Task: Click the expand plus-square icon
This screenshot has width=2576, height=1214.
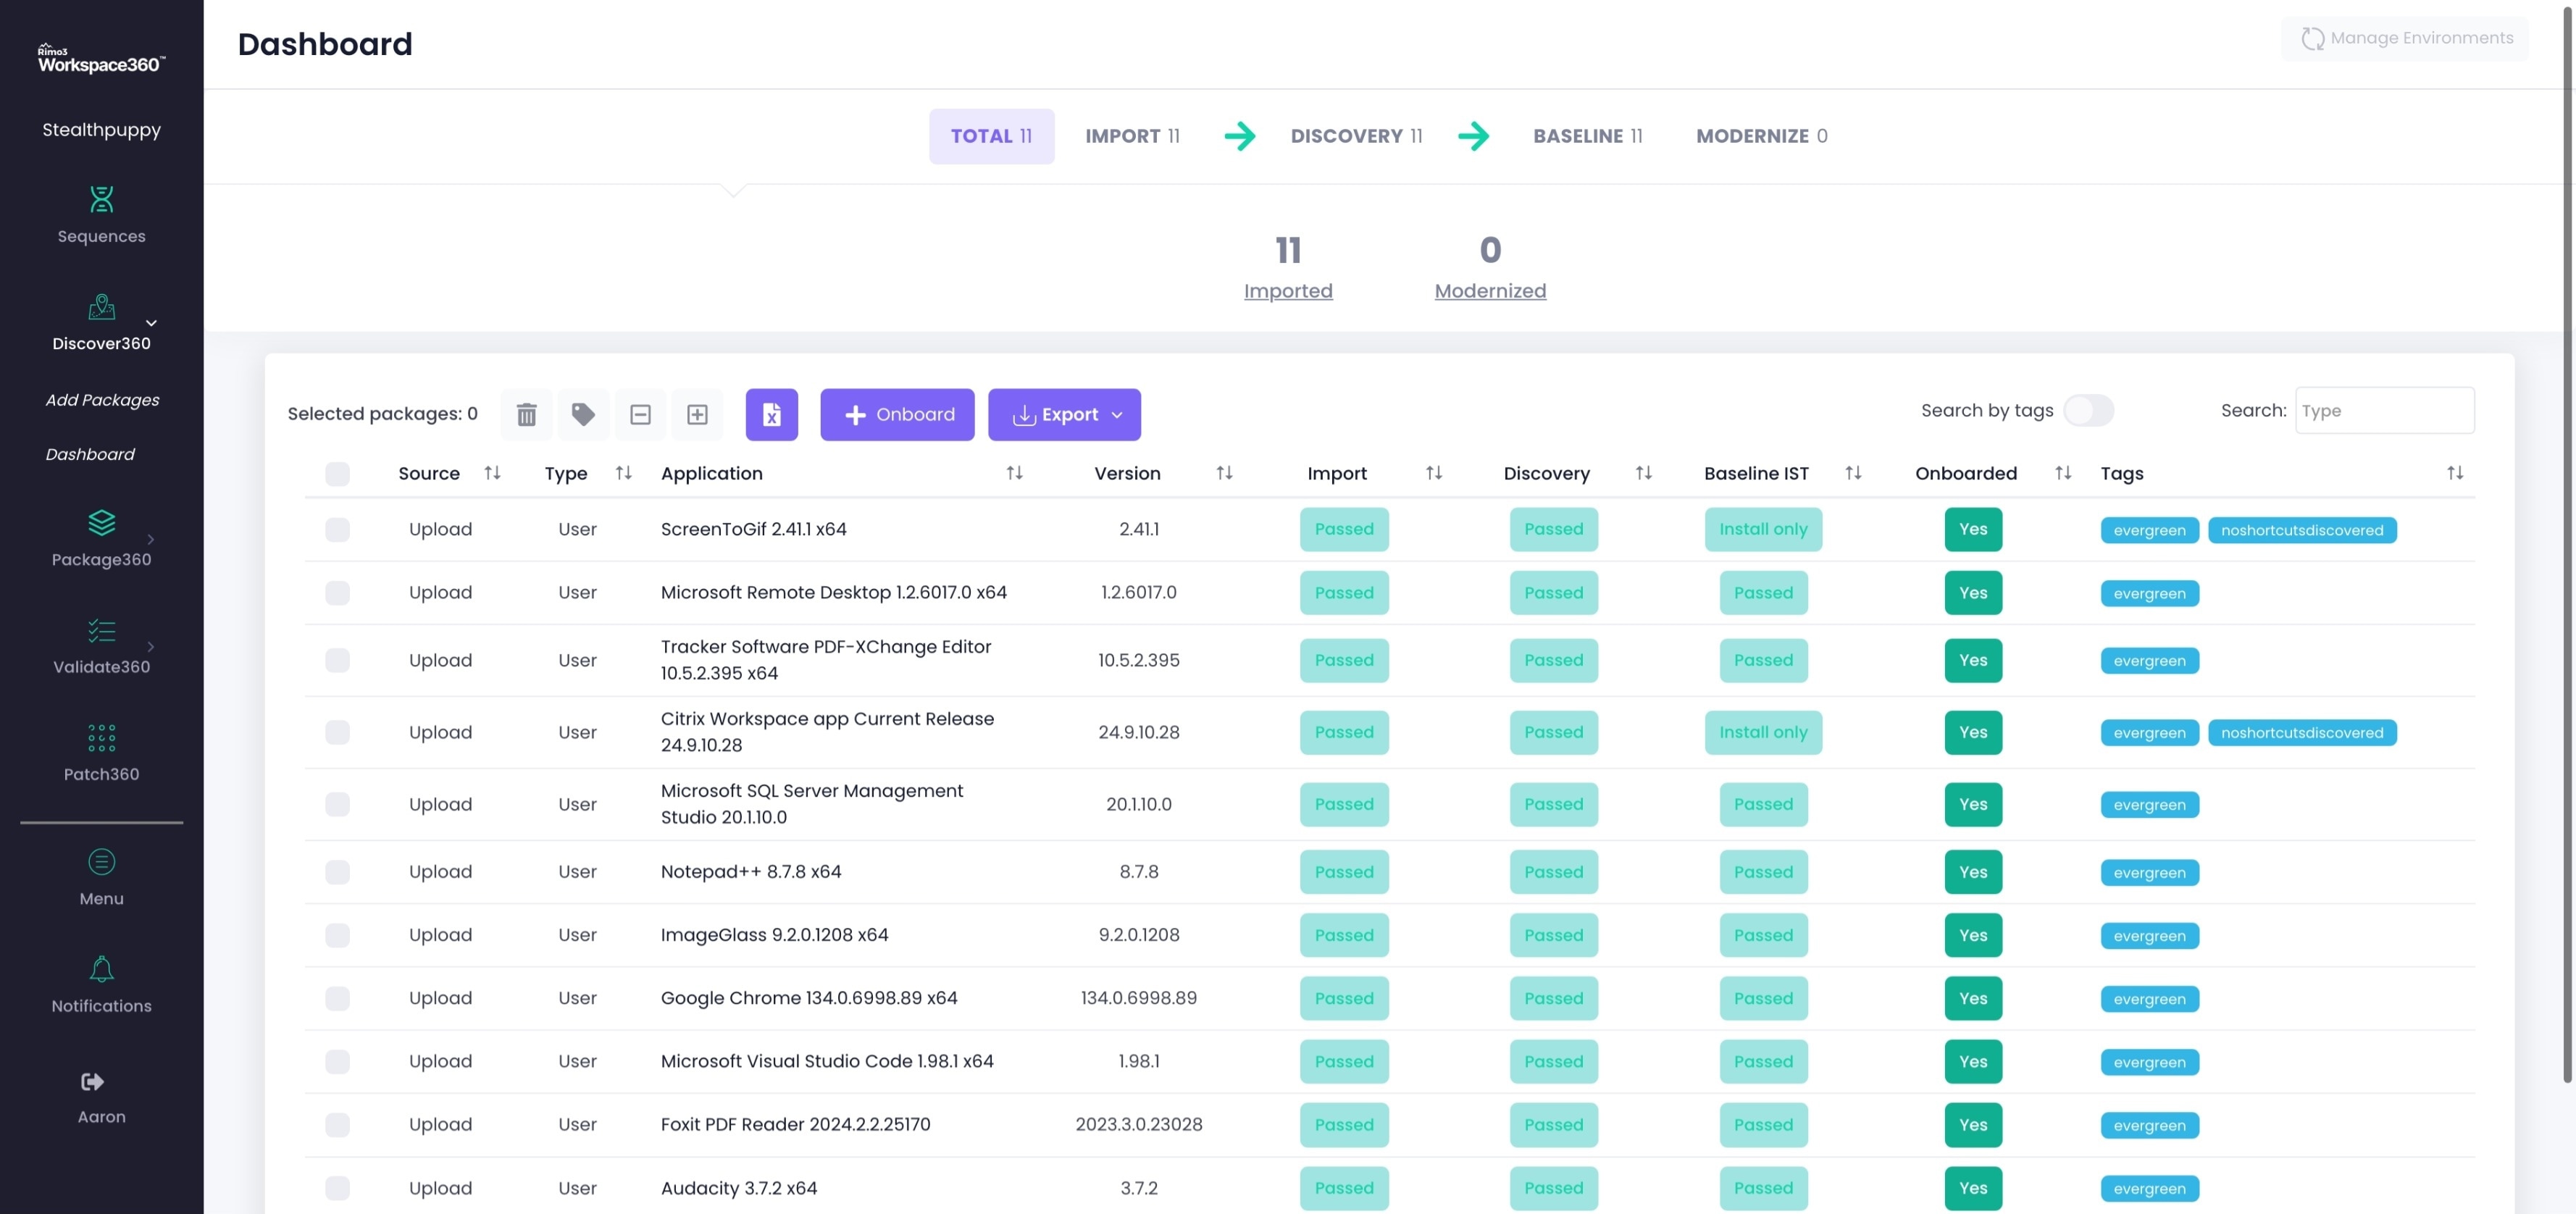Action: [697, 414]
